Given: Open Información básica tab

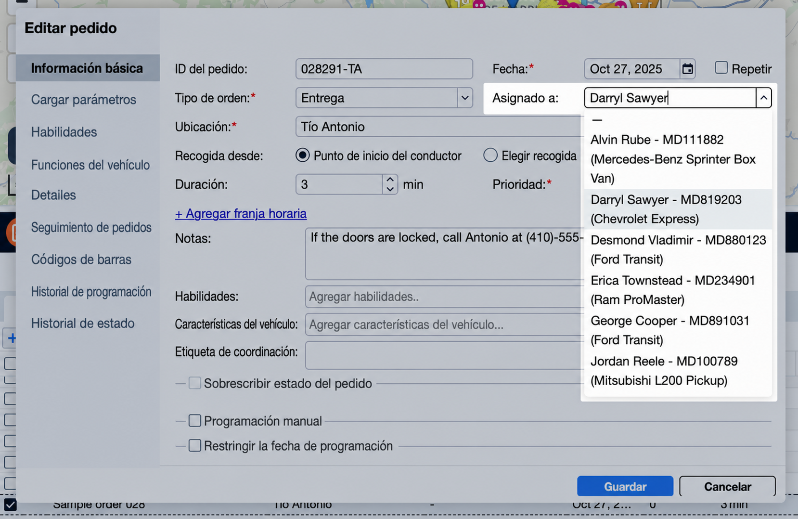Looking at the screenshot, I should pyautogui.click(x=87, y=68).
